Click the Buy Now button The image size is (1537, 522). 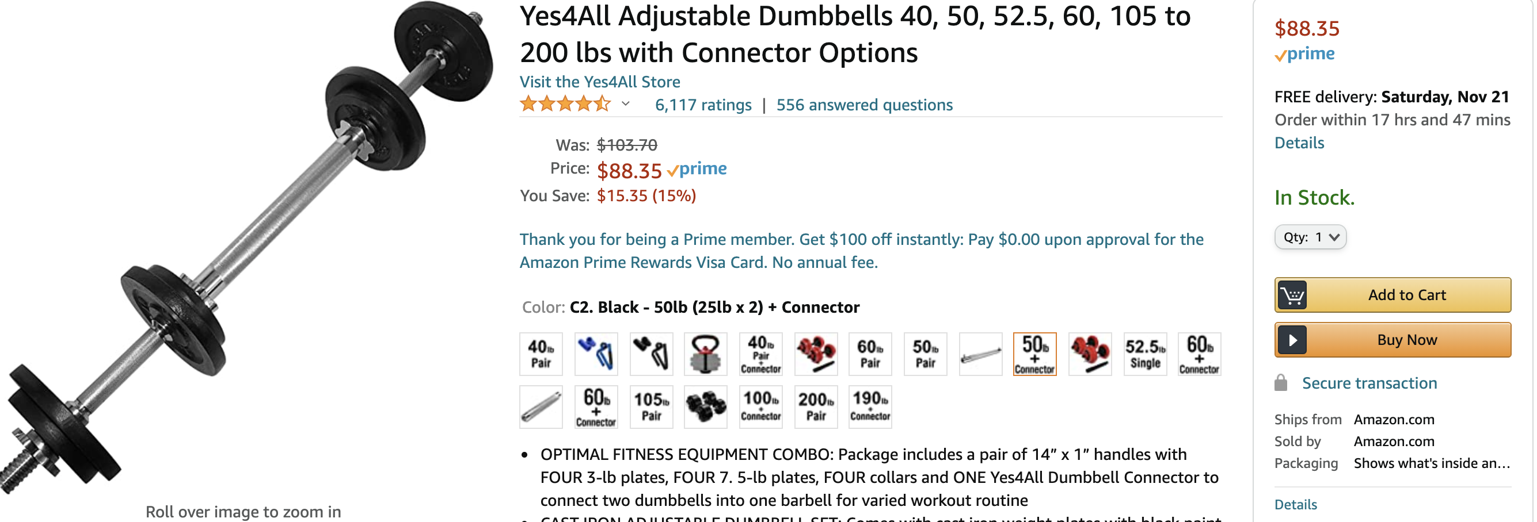(x=1393, y=340)
